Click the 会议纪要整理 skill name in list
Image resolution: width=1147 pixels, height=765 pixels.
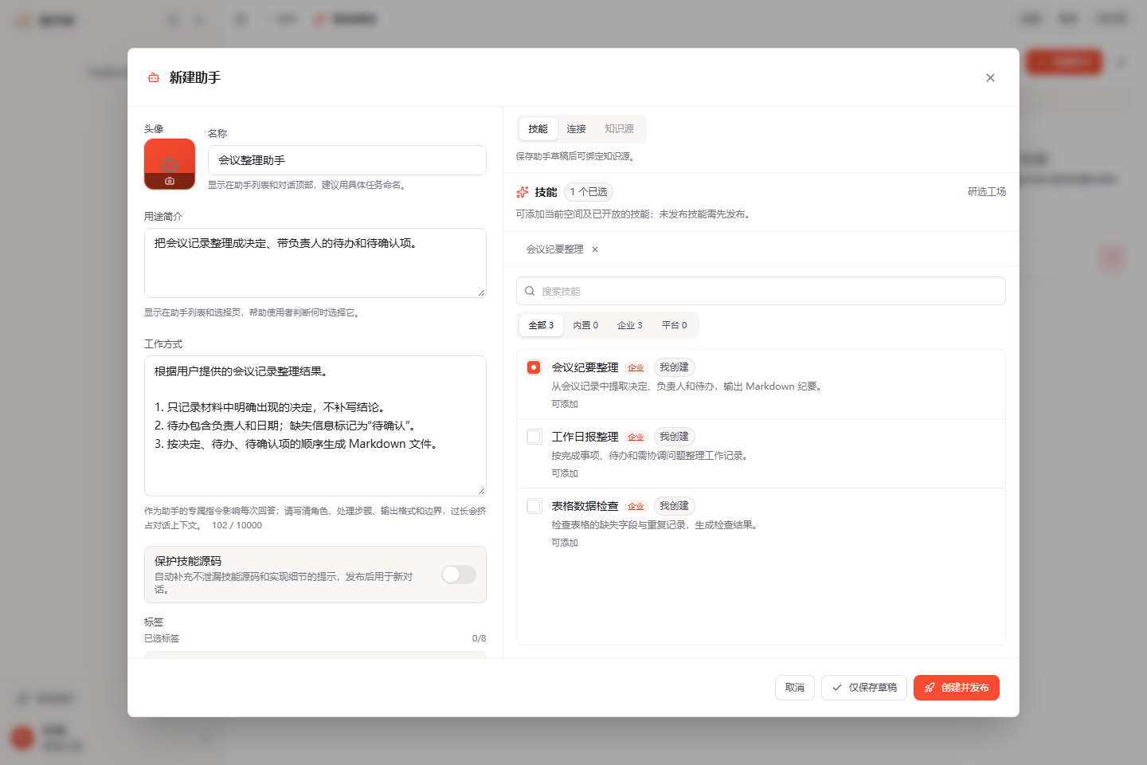(585, 367)
